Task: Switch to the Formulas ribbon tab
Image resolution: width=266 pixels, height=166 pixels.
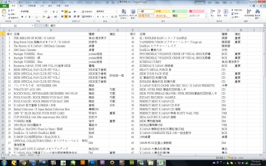Action: (x=42, y=6)
